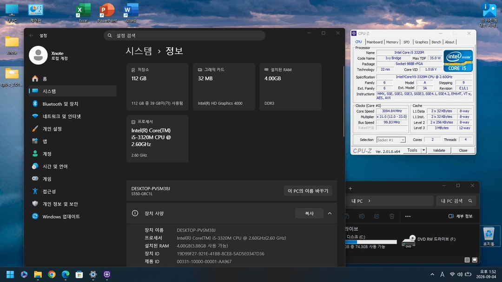Click Edge browser in taskbar
Image resolution: width=502 pixels, height=282 pixels.
point(66,274)
